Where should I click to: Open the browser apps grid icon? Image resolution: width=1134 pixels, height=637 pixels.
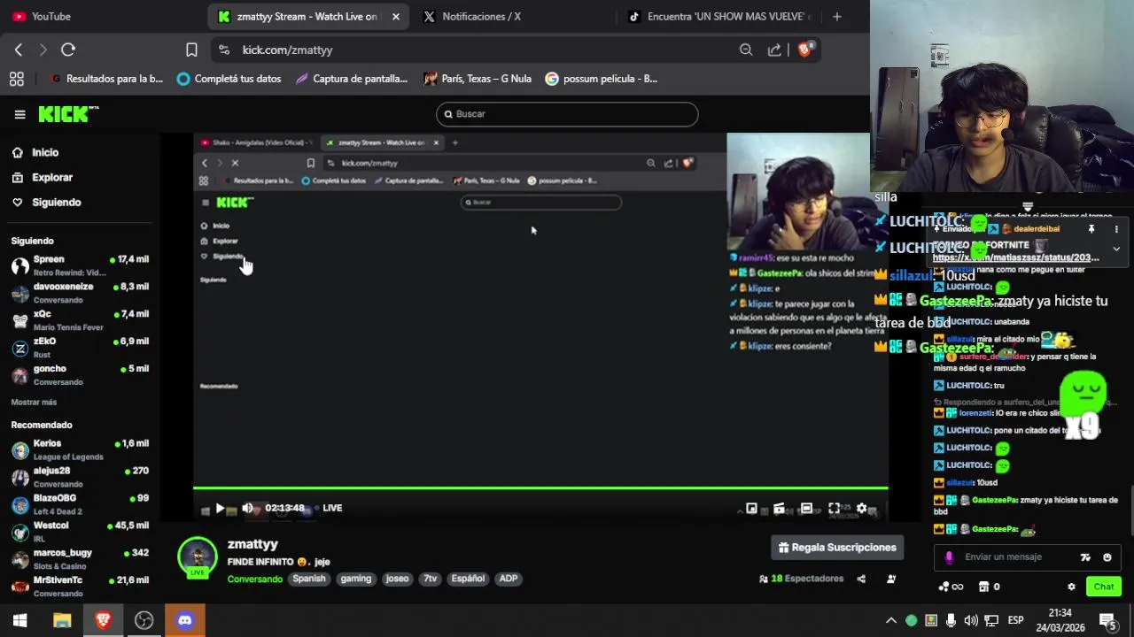(x=16, y=79)
